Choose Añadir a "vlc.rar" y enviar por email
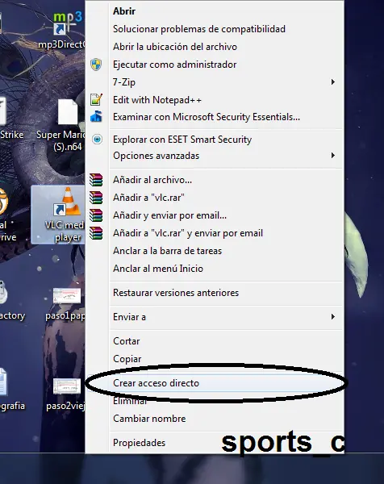Screen dimensions: 384x484 [x=188, y=233]
